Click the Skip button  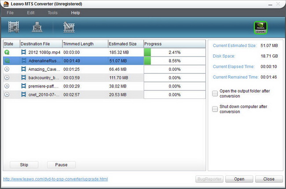click(24, 165)
